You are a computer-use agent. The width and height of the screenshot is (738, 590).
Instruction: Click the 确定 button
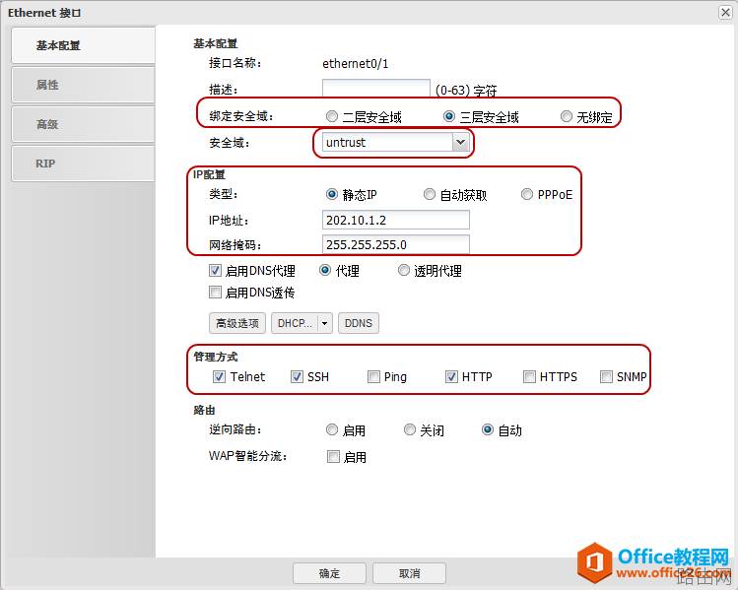(329, 573)
